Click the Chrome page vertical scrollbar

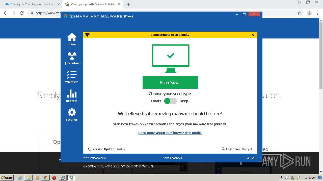click(x=321, y=55)
